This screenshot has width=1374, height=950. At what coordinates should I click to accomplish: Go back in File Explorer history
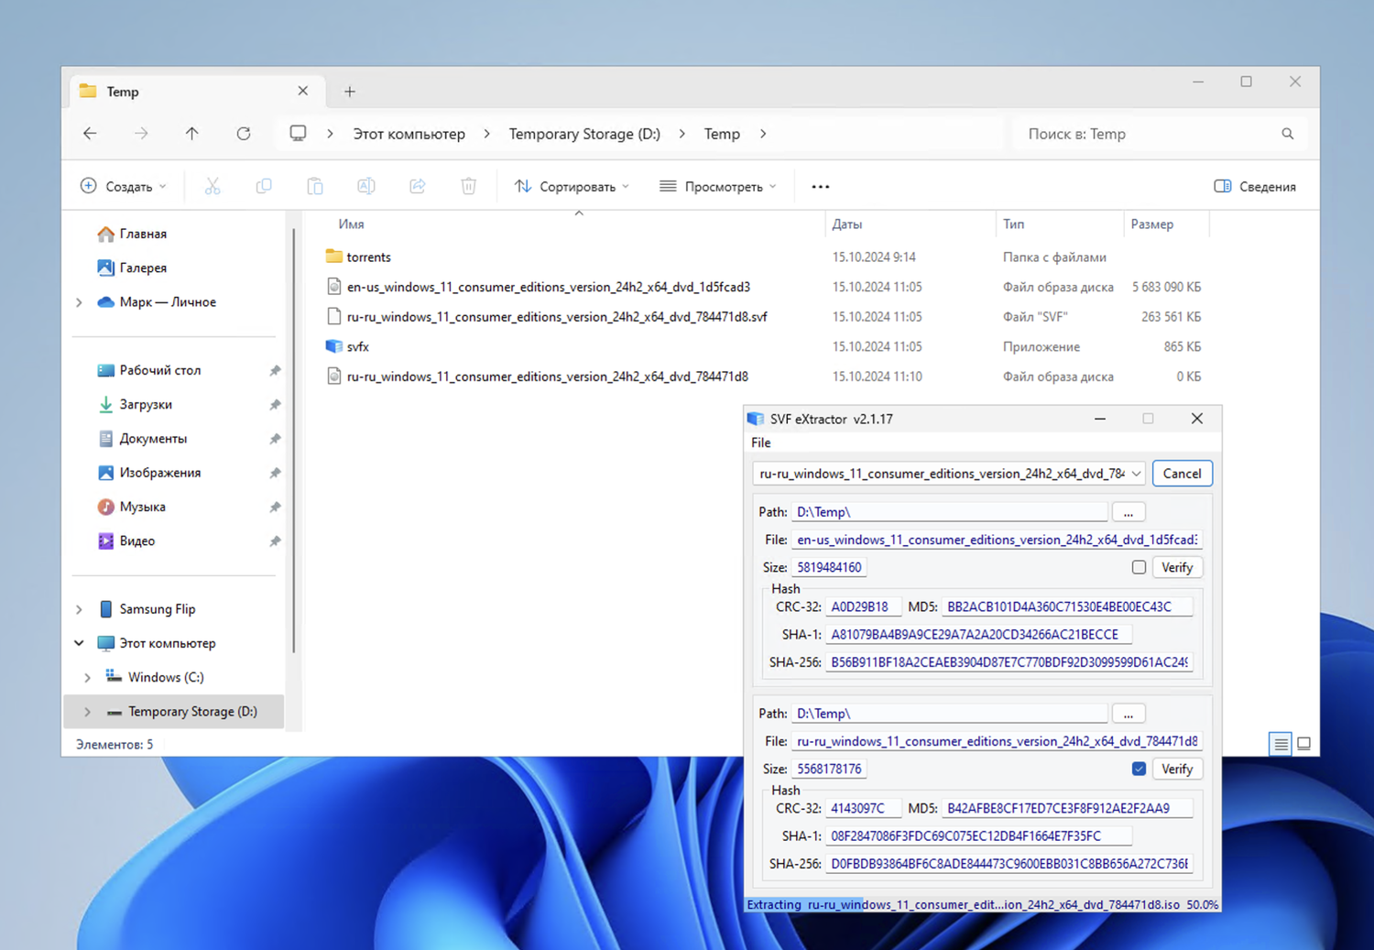[90, 134]
